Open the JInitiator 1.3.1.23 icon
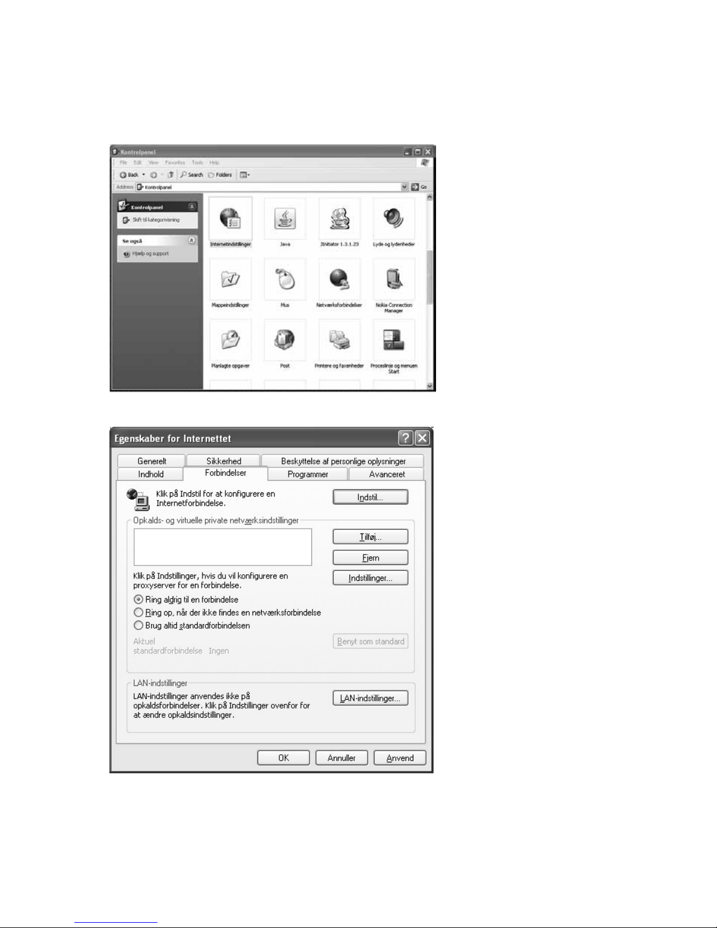The width and height of the screenshot is (717, 928). (x=339, y=222)
